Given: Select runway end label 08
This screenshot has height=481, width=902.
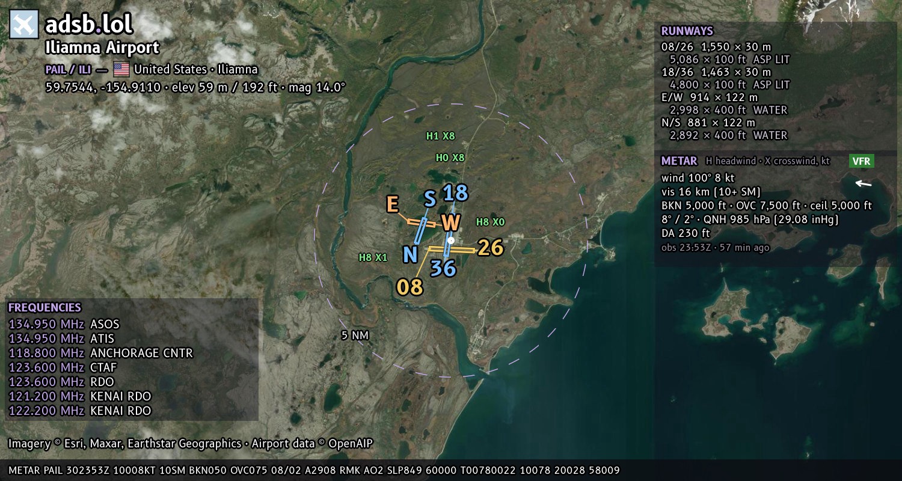Looking at the screenshot, I should 410,287.
